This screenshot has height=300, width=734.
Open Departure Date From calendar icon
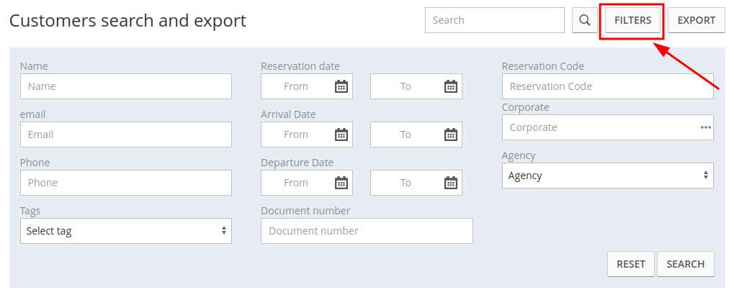pyautogui.click(x=341, y=183)
